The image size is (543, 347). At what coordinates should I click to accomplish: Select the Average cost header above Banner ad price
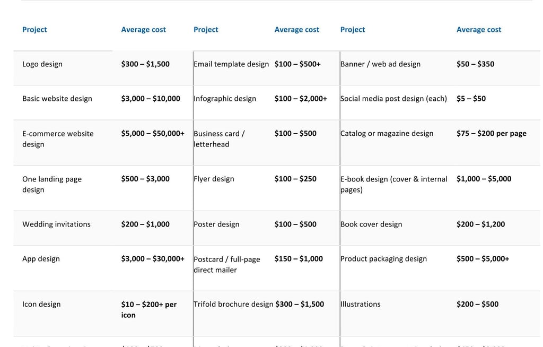[479, 30]
